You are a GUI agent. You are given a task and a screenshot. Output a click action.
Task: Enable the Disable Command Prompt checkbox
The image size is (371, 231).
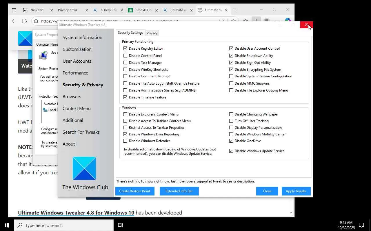pyautogui.click(x=125, y=76)
